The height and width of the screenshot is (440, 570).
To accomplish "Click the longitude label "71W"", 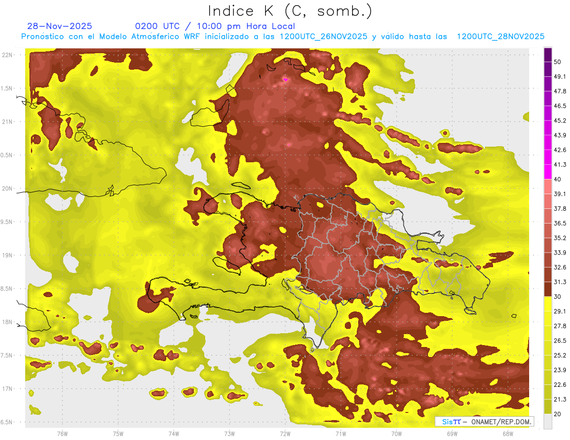I will pos(341,433).
